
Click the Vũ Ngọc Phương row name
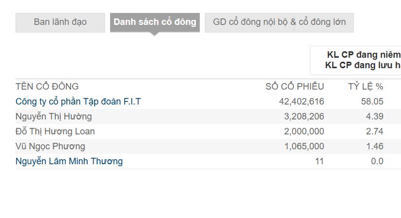tap(50, 146)
